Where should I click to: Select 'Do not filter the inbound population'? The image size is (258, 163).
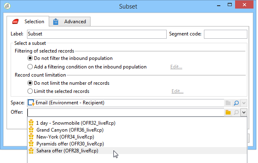[30, 59]
